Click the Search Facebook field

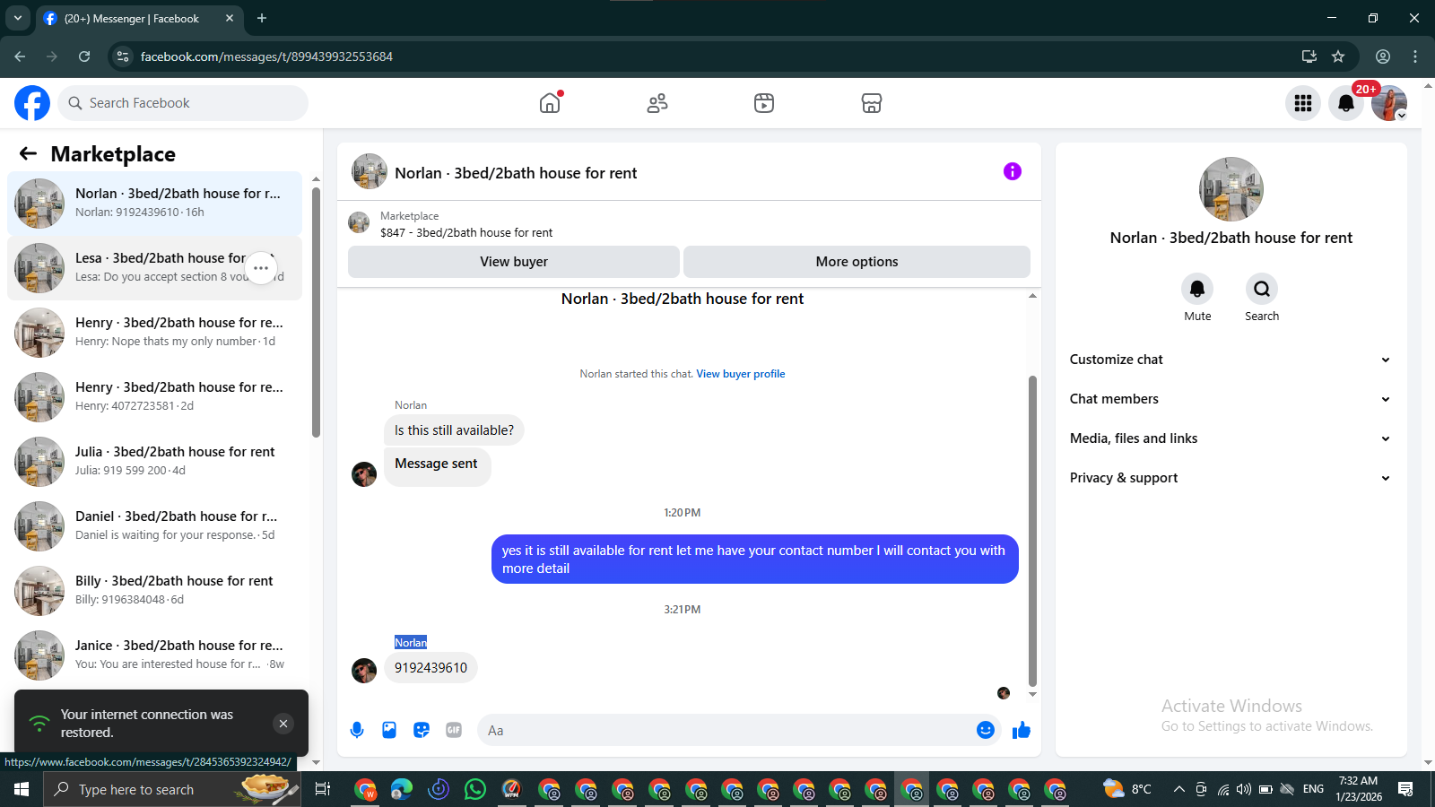point(183,103)
